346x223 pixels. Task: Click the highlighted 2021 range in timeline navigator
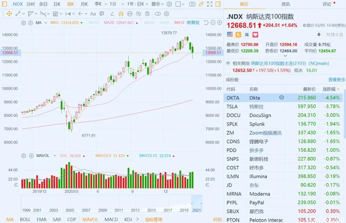pos(197,203)
